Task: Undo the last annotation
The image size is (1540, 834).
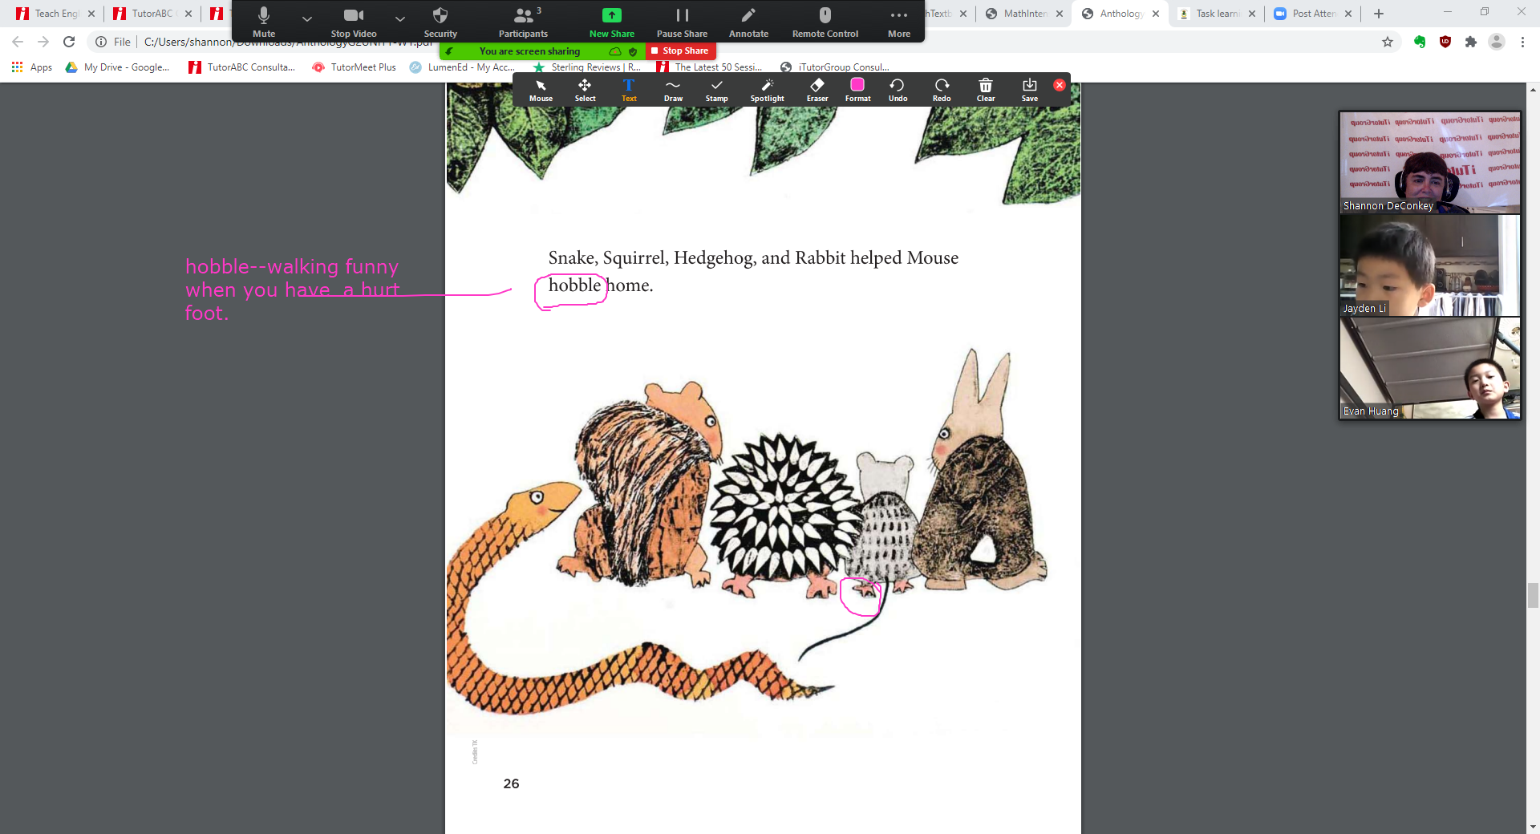Action: pyautogui.click(x=898, y=90)
